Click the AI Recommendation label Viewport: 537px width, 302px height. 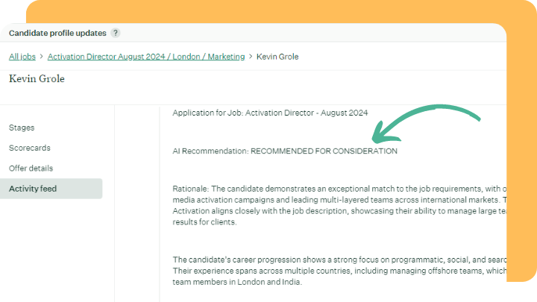[x=210, y=151]
